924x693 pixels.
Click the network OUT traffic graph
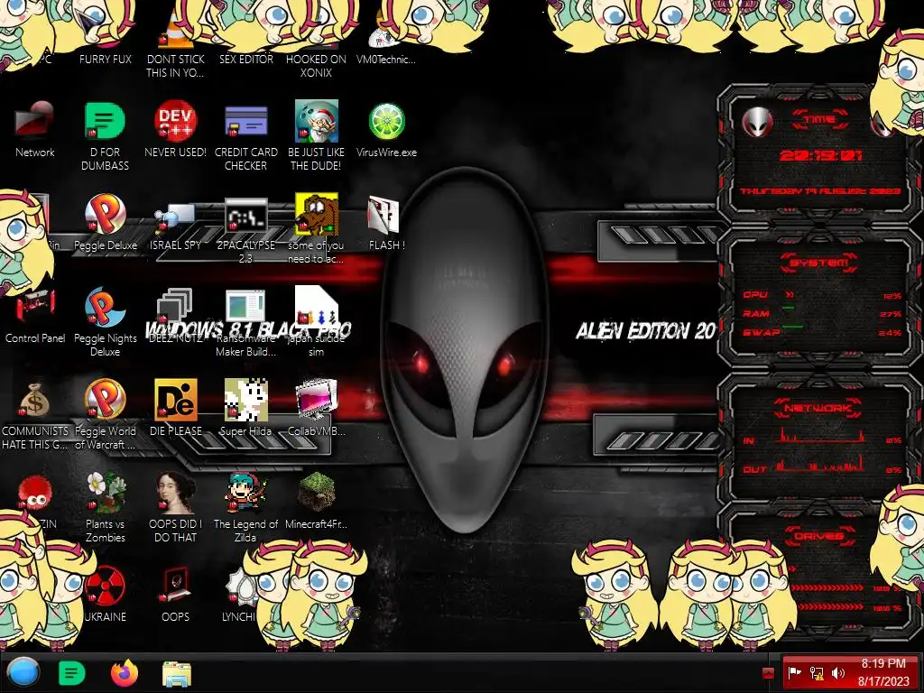coord(820,465)
